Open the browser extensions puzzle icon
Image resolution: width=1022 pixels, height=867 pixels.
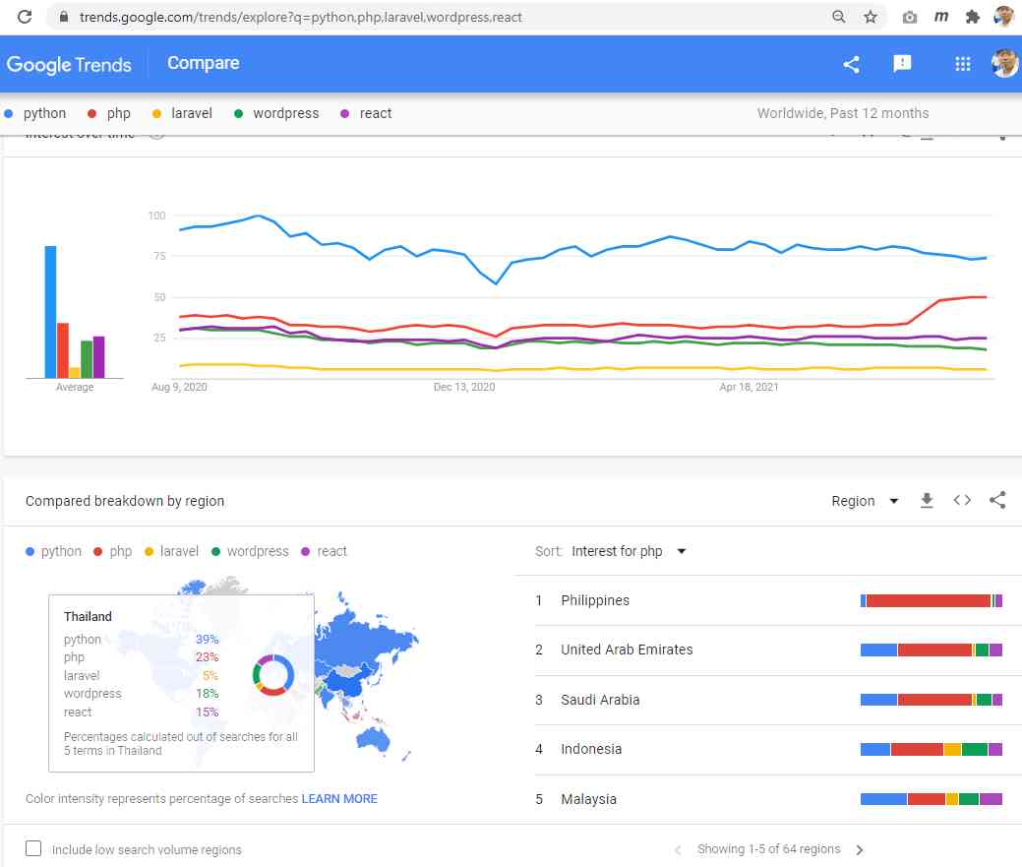pos(973,17)
